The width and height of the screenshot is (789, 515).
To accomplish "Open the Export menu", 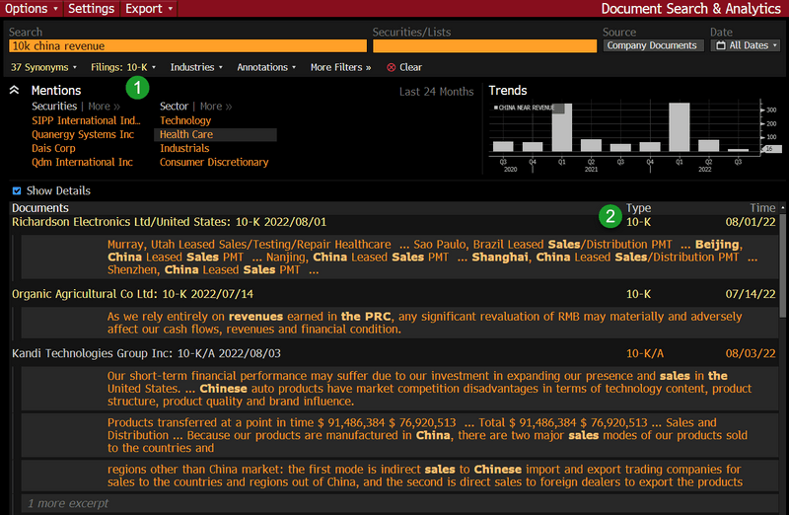I will point(149,9).
